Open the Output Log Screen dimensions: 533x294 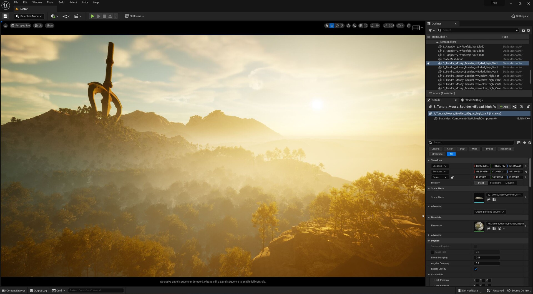pos(38,291)
